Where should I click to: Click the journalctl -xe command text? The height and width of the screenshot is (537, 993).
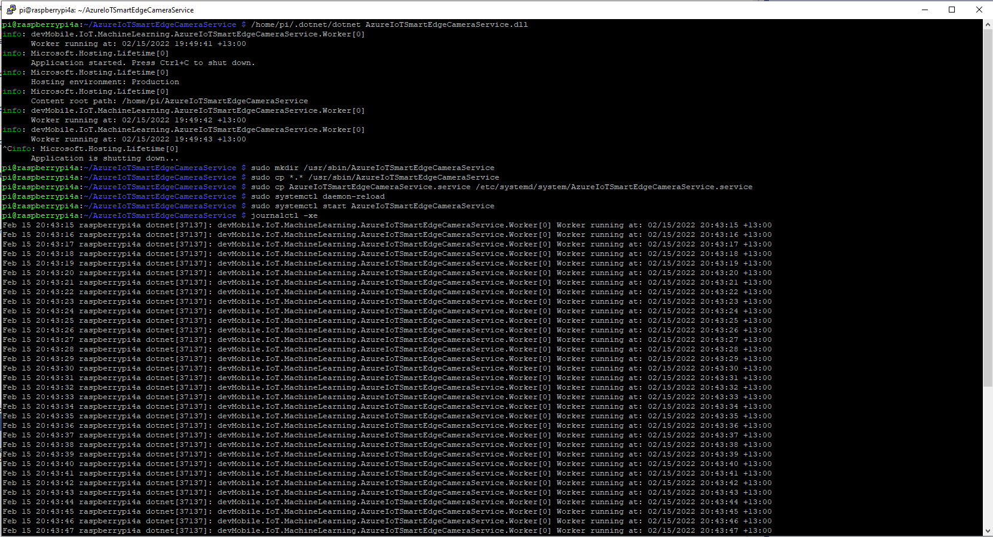click(284, 215)
